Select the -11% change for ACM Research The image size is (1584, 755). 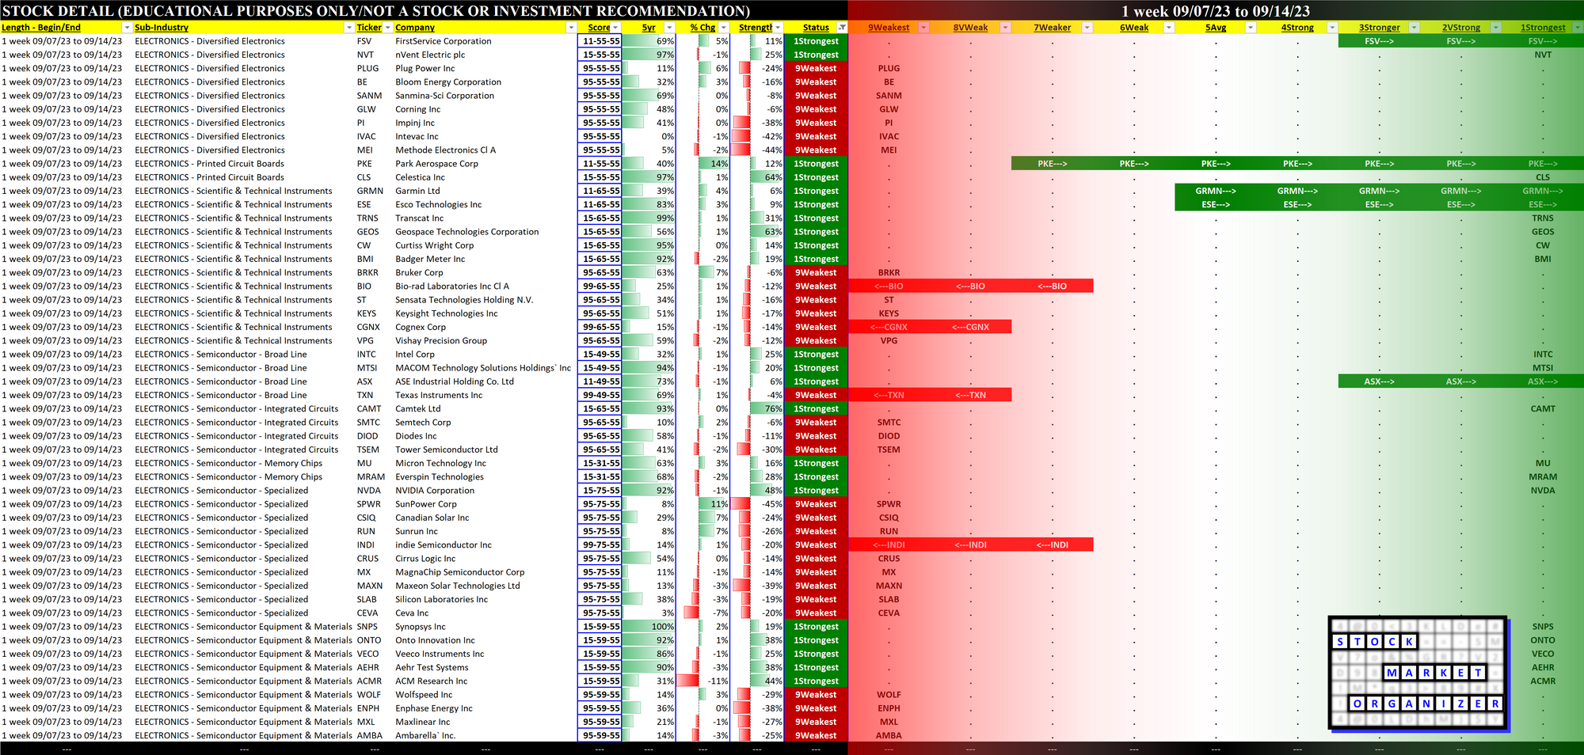pyautogui.click(x=703, y=681)
